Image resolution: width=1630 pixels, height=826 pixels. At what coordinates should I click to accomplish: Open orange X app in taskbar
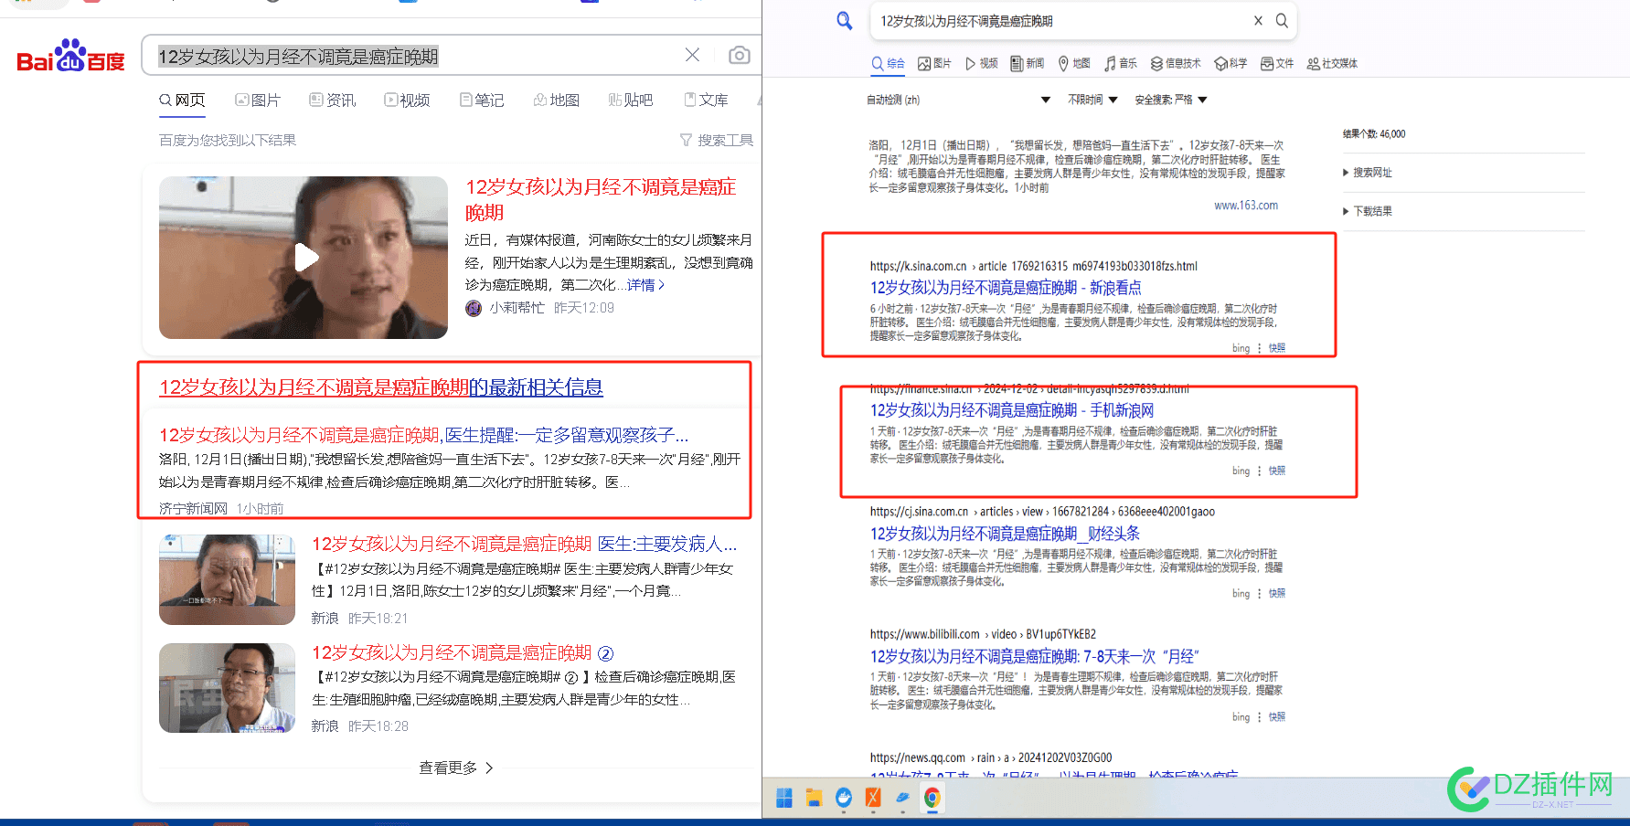tap(873, 798)
